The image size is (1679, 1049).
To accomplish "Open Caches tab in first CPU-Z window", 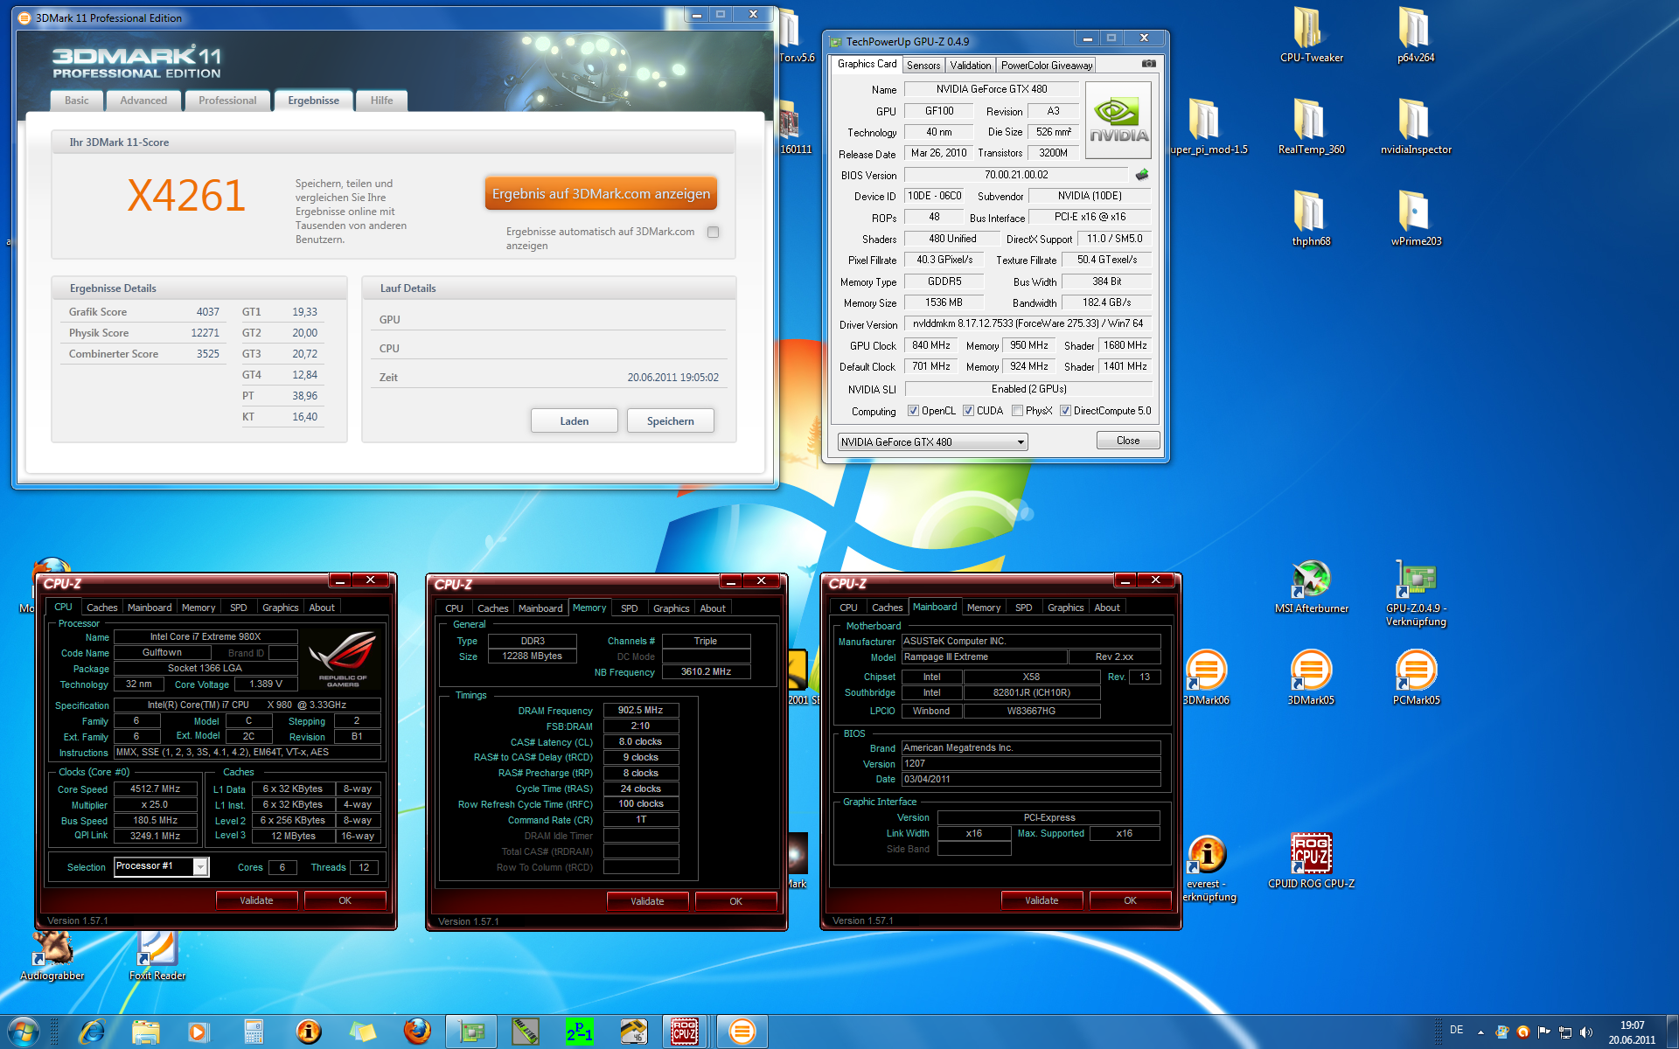I will [101, 608].
